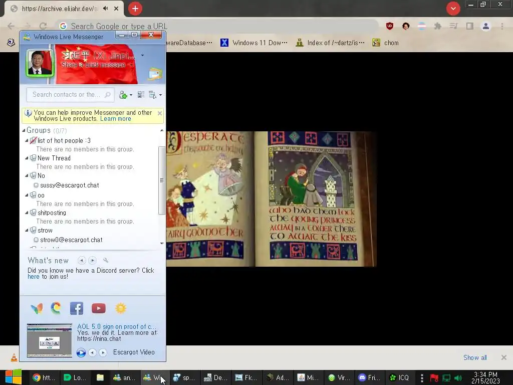Click Show all in the downloads bar

(475, 357)
